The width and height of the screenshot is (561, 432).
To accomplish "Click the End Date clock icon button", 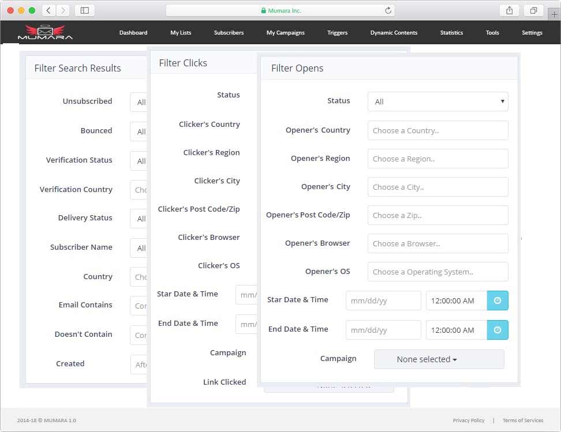I will (x=498, y=330).
